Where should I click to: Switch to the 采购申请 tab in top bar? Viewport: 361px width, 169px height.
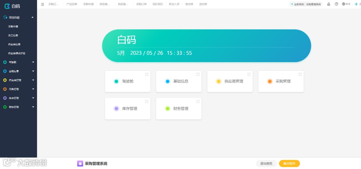(88, 4)
